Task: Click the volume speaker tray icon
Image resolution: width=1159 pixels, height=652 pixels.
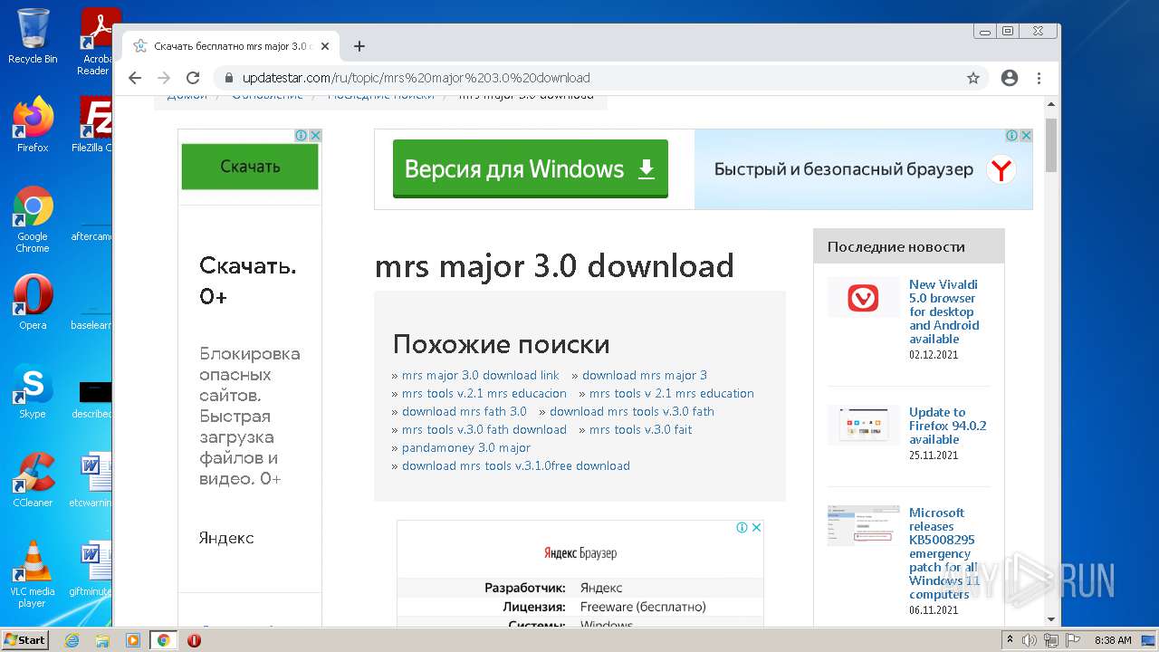Action: tap(1030, 640)
